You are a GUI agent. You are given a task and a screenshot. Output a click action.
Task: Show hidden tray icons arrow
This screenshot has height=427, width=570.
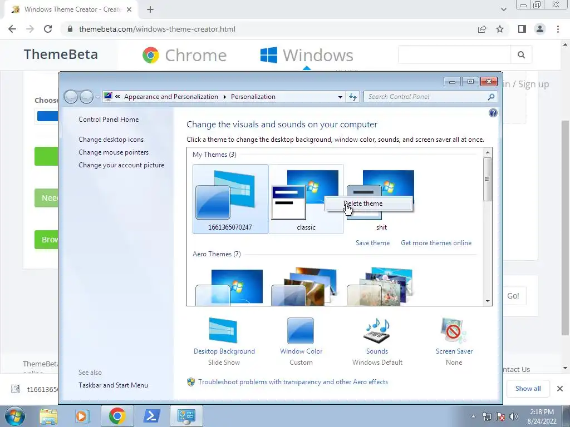tap(473, 416)
